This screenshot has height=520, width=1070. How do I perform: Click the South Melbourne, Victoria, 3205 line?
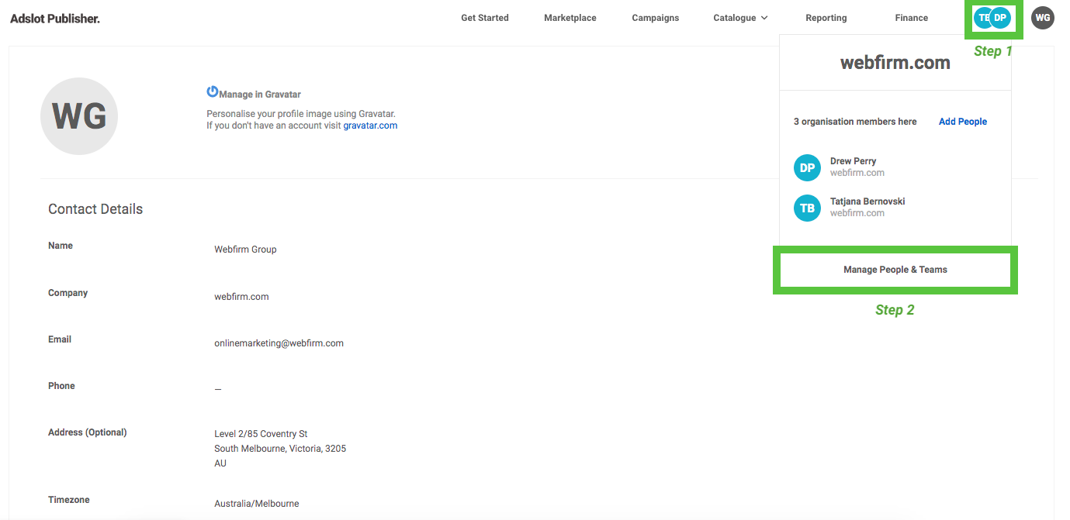tap(280, 449)
